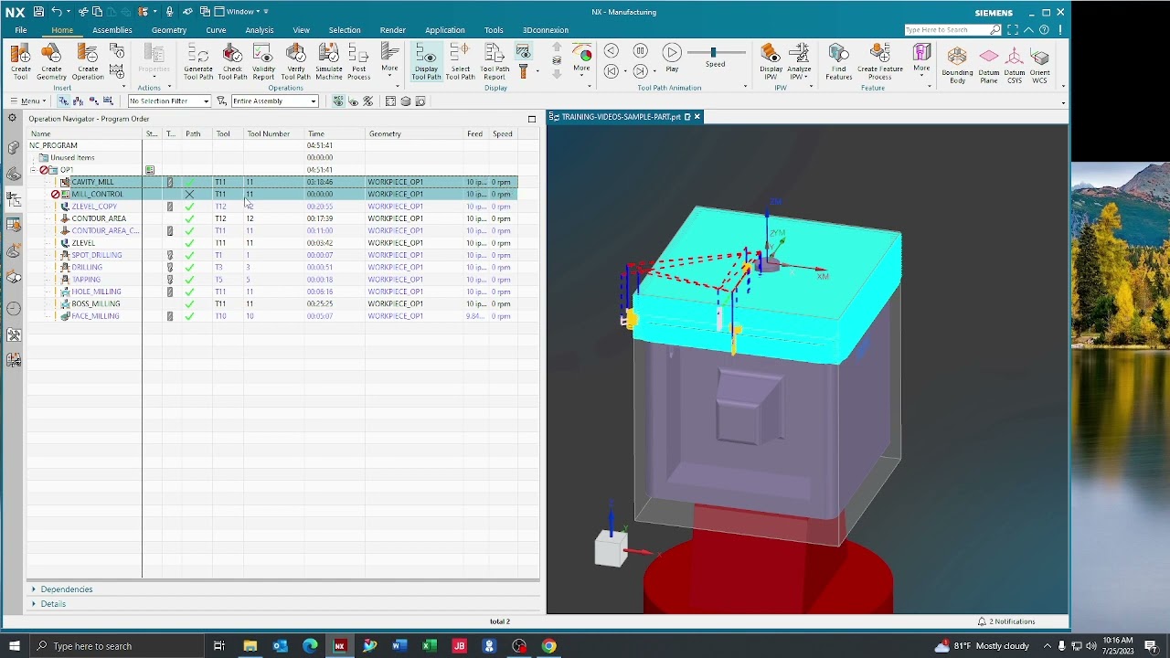Viewport: 1170px width, 658px height.
Task: Start Verify Tool Path
Action: 295,61
